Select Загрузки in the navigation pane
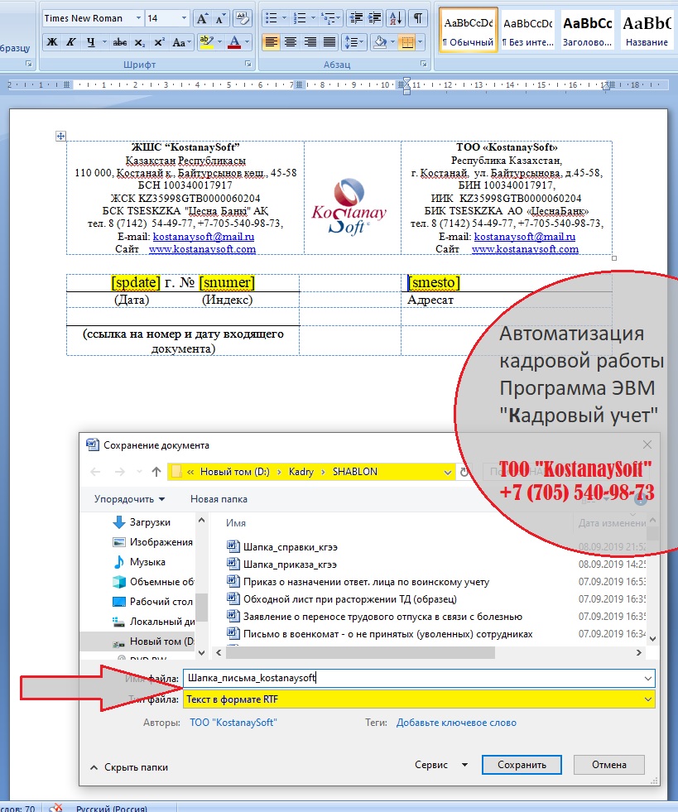 (x=141, y=522)
